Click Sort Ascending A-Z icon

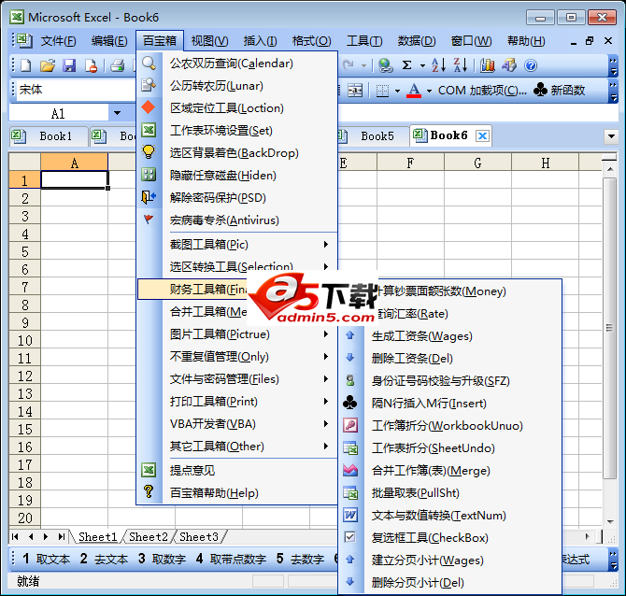(x=438, y=65)
